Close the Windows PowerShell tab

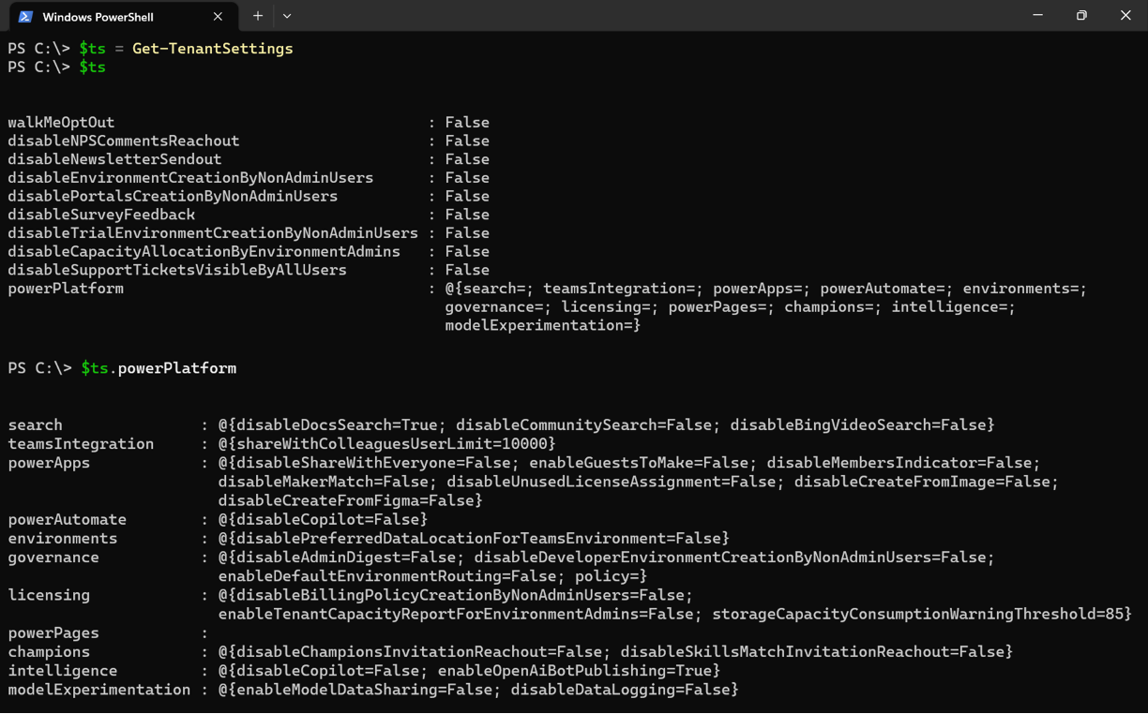[217, 16]
